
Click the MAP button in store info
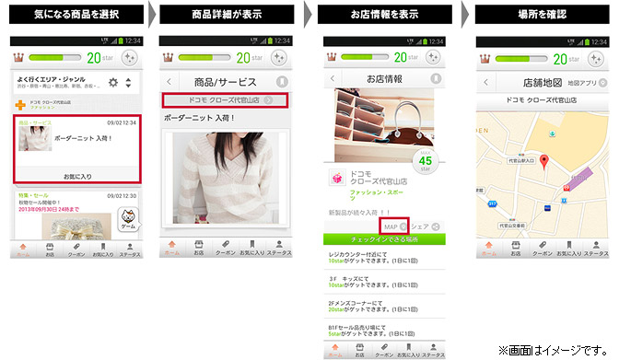pyautogui.click(x=394, y=226)
